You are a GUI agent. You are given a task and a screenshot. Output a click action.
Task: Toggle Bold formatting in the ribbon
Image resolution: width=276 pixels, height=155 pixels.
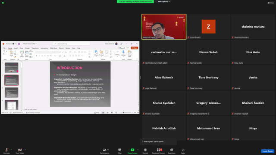[x=37, y=56]
